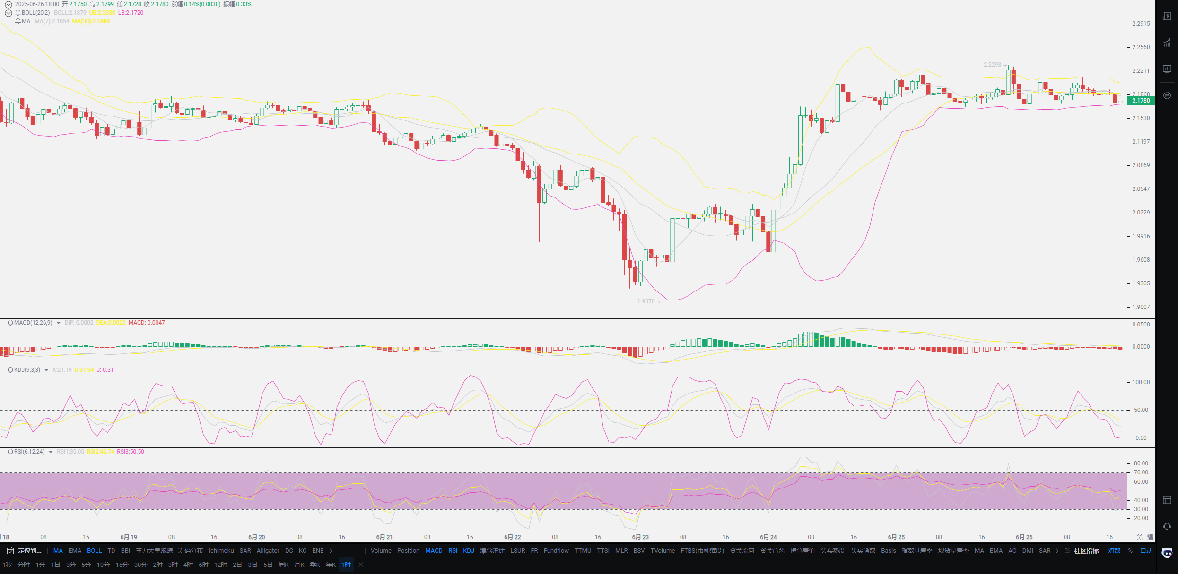Expand more main indicators after ENE
Viewport: 1178px width, 574px height.
pos(331,551)
